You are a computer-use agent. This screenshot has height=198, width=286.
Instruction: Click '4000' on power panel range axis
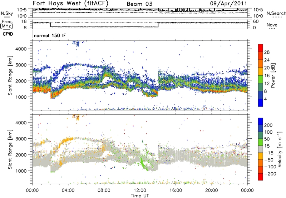coord(21,49)
